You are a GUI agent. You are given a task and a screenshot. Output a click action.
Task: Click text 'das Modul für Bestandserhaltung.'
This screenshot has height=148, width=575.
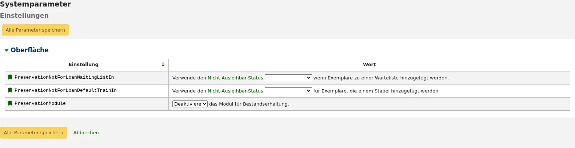coord(249,104)
